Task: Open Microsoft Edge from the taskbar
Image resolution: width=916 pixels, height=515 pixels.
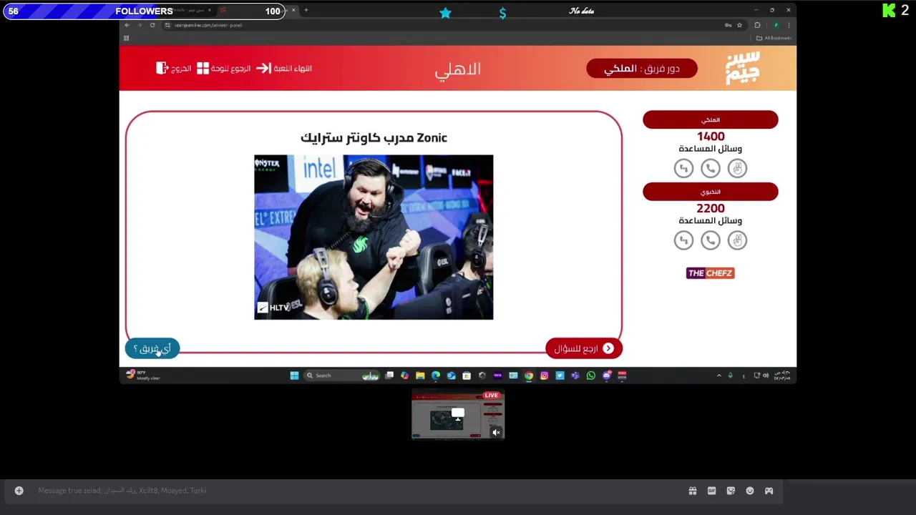Action: (436, 376)
